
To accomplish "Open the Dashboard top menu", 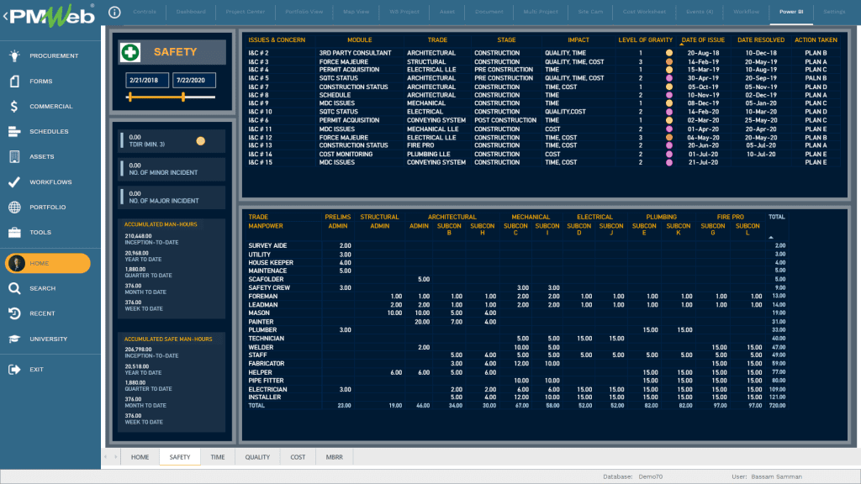I will tap(191, 12).
